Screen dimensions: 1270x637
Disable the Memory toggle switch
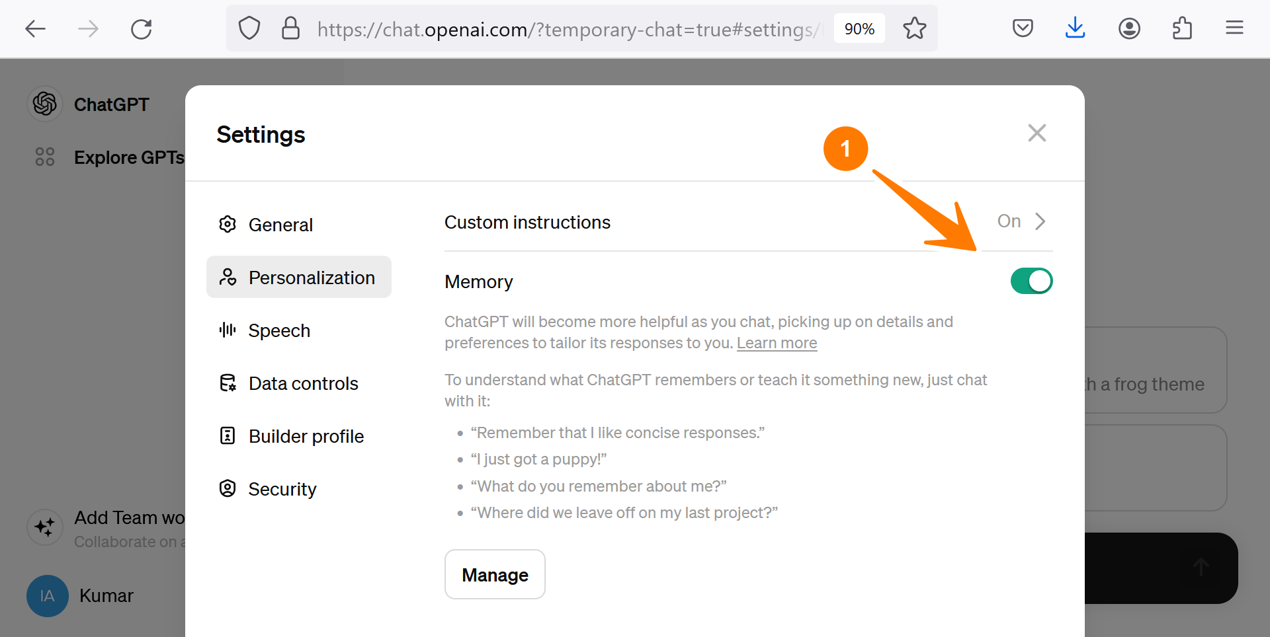point(1031,281)
